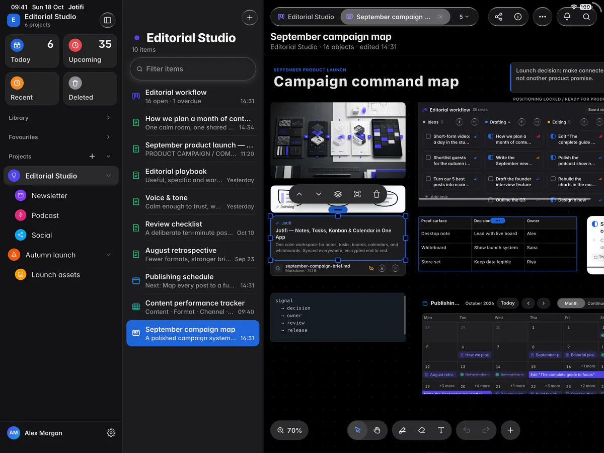Screen dimensions: 604x453
Task: Activate the hand pan tool
Action: click(377, 430)
